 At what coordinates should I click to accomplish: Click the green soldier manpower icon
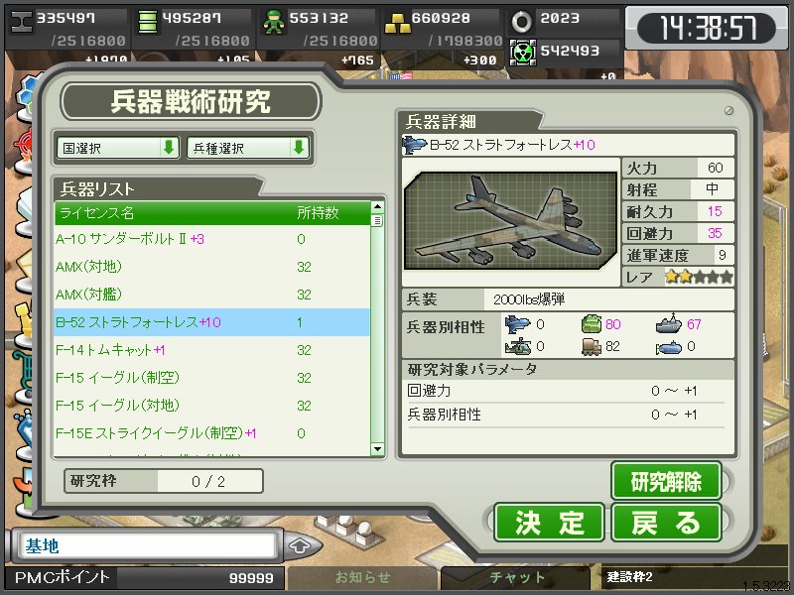[274, 22]
